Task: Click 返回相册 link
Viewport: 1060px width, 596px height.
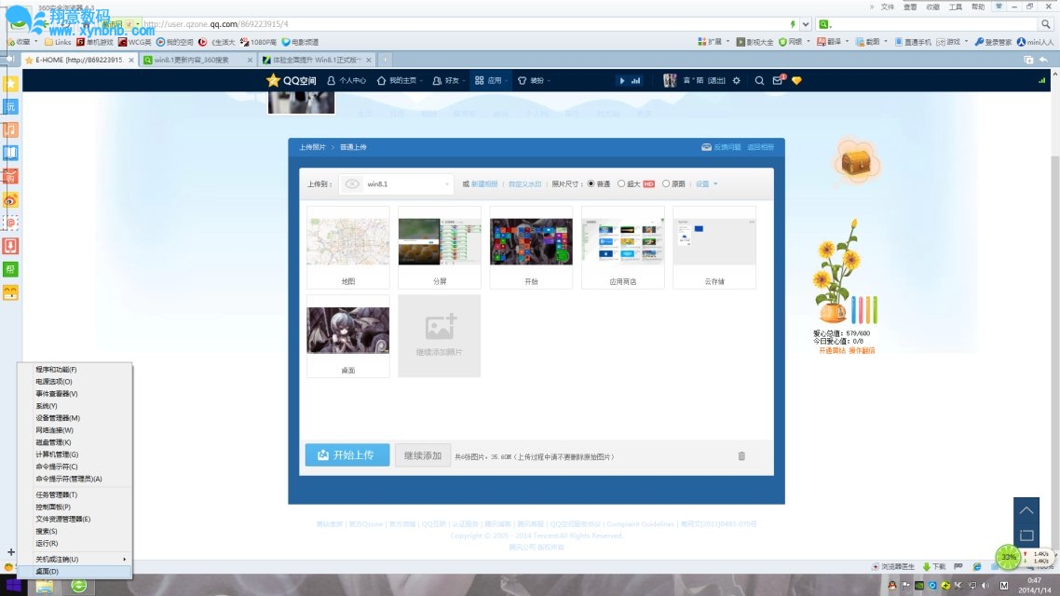Action: (x=760, y=146)
